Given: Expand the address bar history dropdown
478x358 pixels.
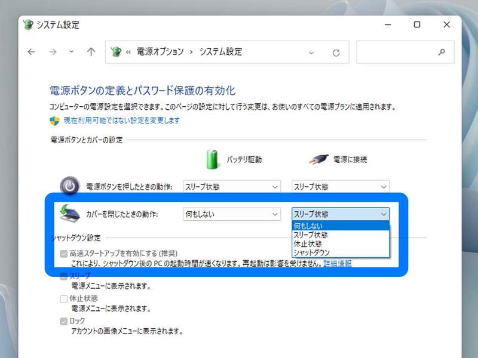Looking at the screenshot, I should [x=311, y=53].
